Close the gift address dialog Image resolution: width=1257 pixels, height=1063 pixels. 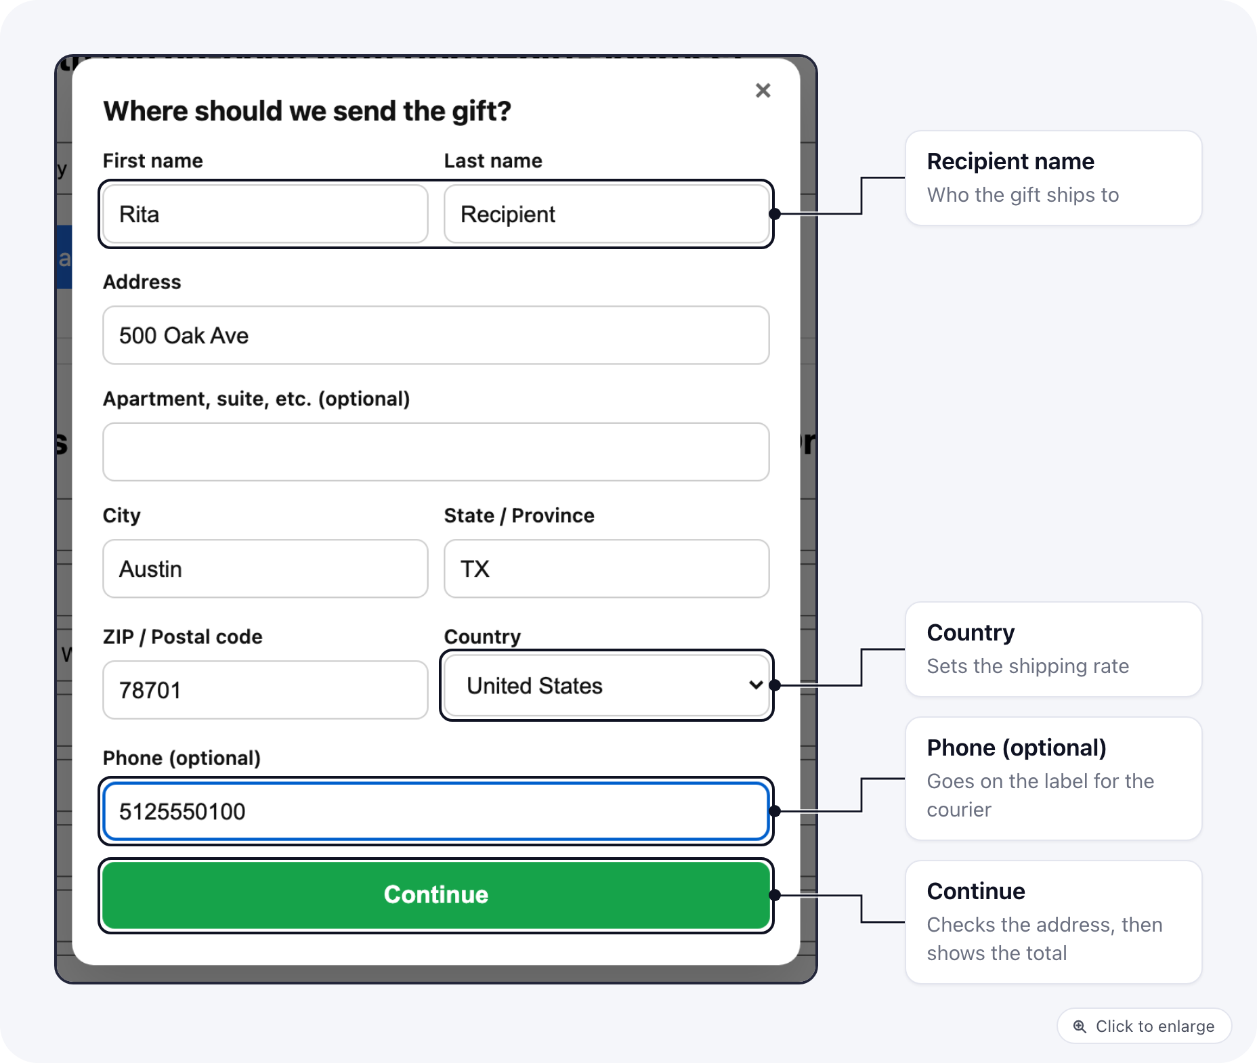tap(763, 91)
